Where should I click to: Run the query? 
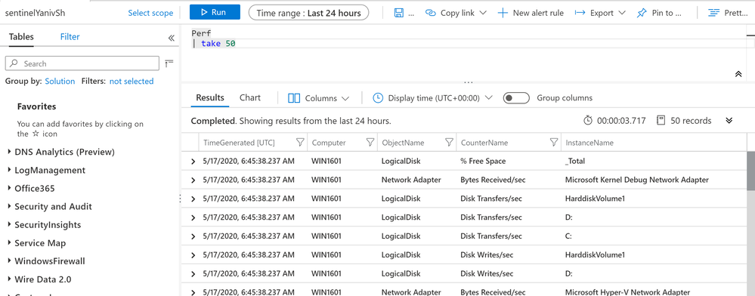click(x=215, y=13)
